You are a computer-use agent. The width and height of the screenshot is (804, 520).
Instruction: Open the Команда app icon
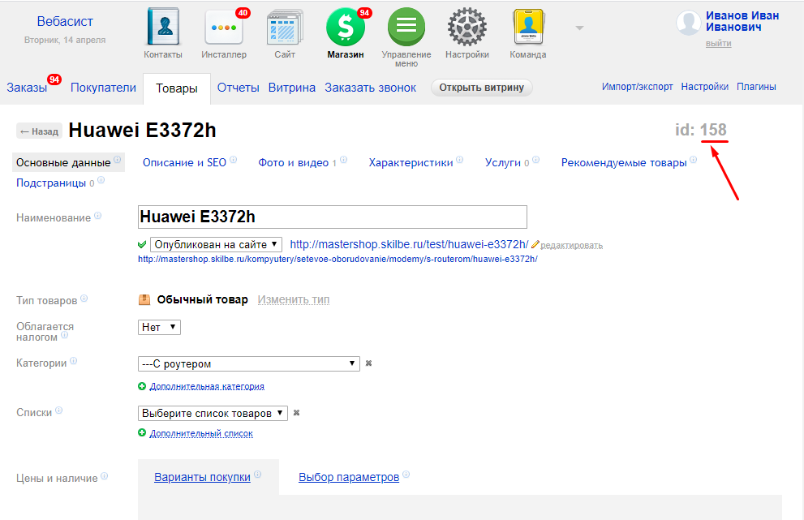pyautogui.click(x=528, y=28)
